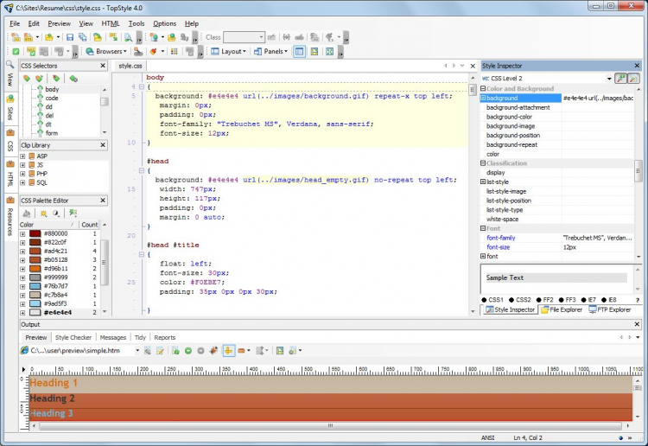Close the CSS Selectors panel
The height and width of the screenshot is (446, 648).
[104, 66]
